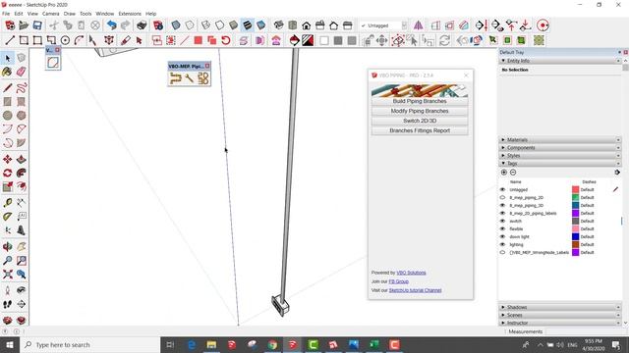Select the Eraser tool
Viewport: 629px width, 353px height.
(22, 72)
